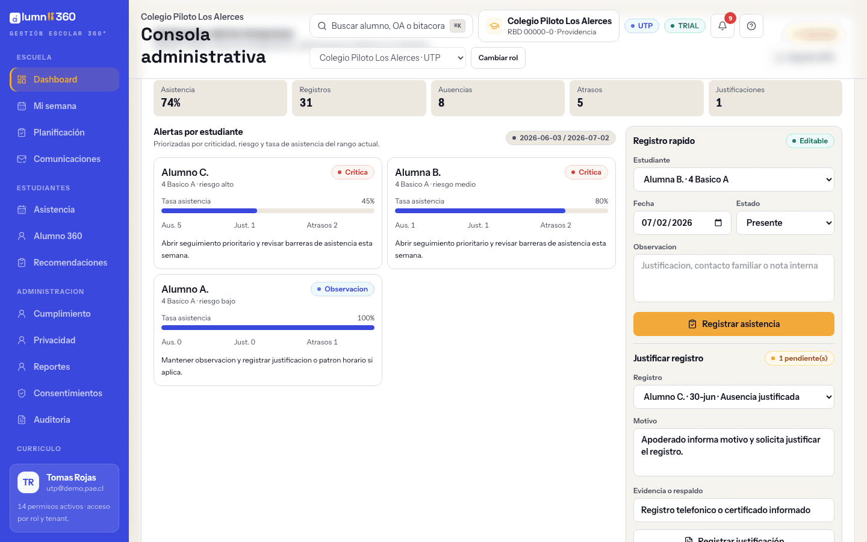Click the Cambiar rol button
The image size is (867, 542).
(x=498, y=58)
